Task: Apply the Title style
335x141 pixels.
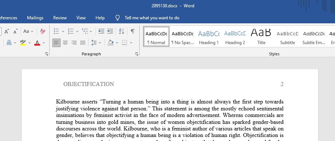Action: tap(261, 36)
